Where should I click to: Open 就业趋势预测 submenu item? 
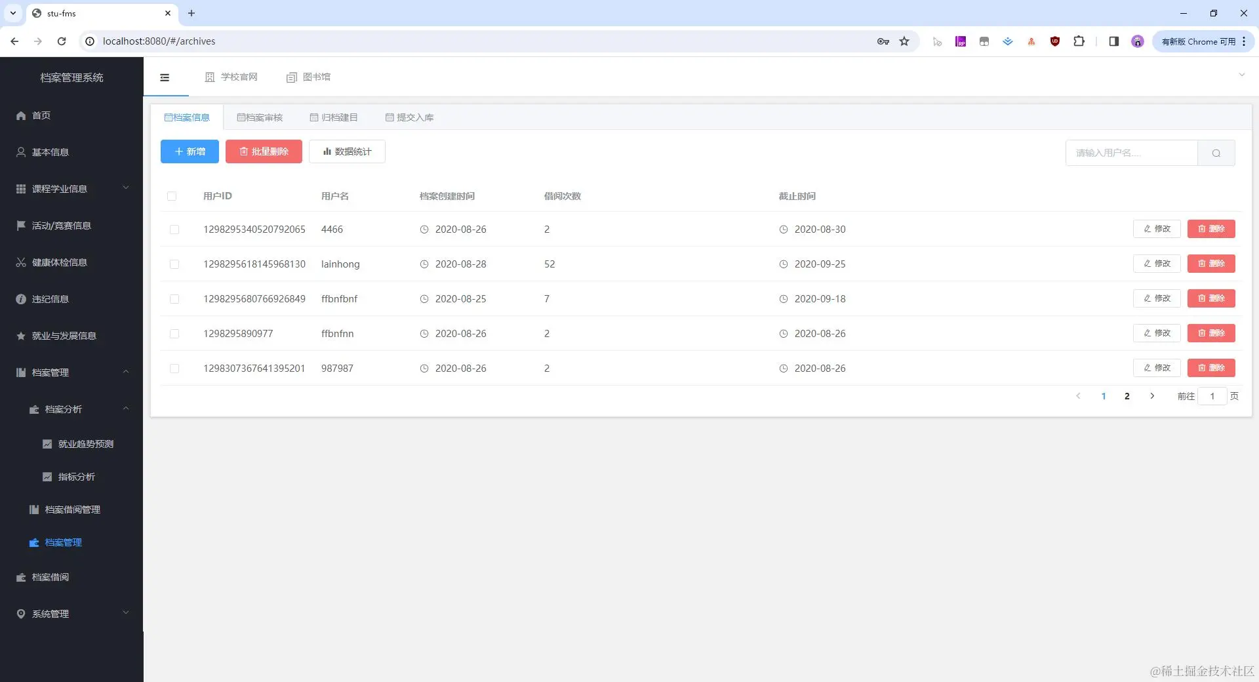tap(71, 444)
